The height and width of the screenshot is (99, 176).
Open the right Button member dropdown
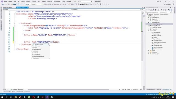coord(107,10)
